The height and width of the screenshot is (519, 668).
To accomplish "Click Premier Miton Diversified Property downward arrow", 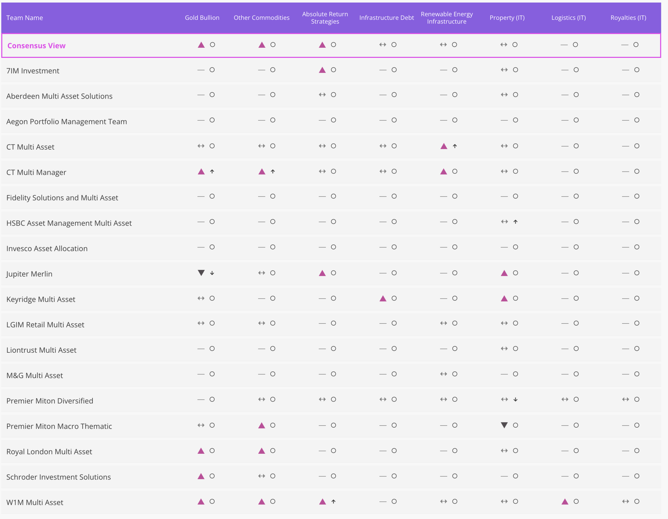I will 515,399.
